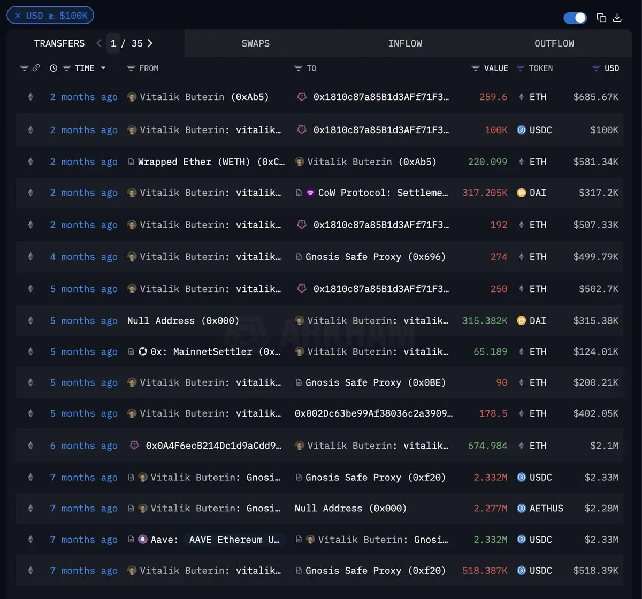
Task: Open the TO column filter
Action: tap(299, 68)
